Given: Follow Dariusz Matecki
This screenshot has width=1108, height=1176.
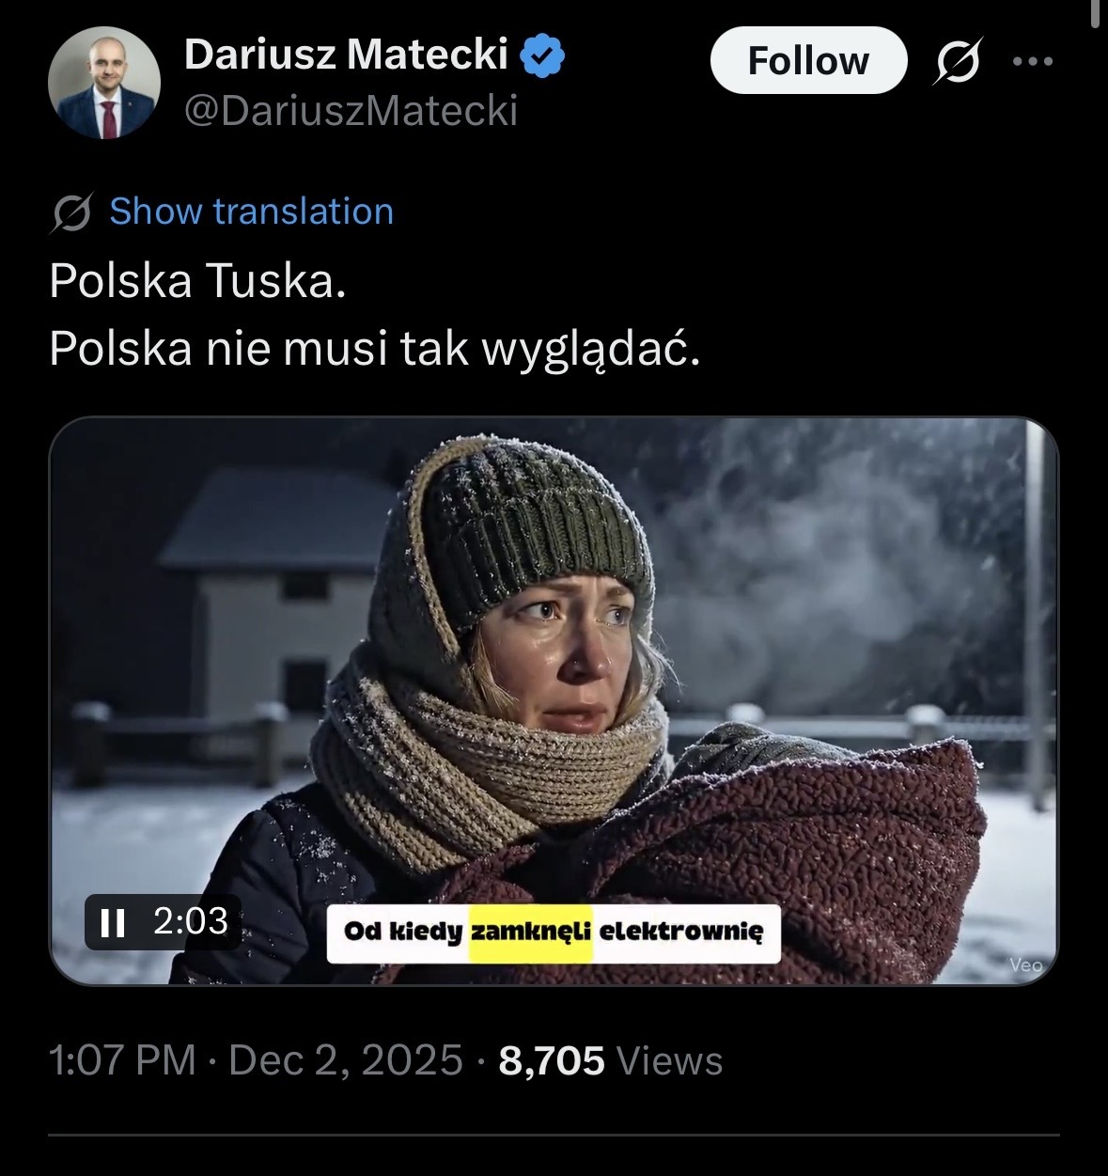Looking at the screenshot, I should 808,61.
